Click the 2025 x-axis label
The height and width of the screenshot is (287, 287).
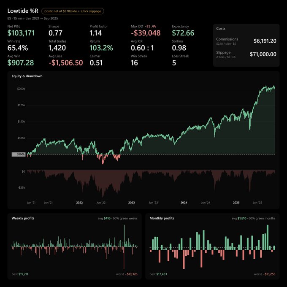(236, 203)
